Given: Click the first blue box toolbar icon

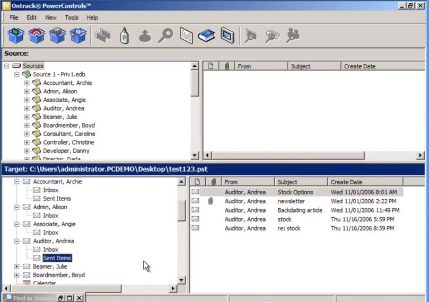Looking at the screenshot, I should tap(16, 35).
